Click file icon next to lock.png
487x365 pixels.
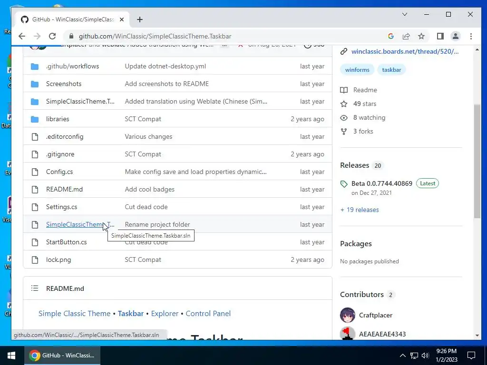pyautogui.click(x=35, y=260)
